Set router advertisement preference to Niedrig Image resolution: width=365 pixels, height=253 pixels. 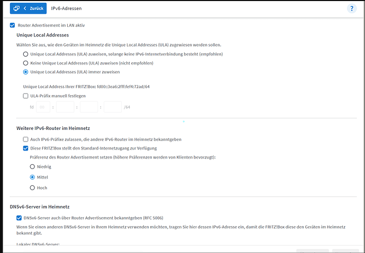(x=32, y=167)
